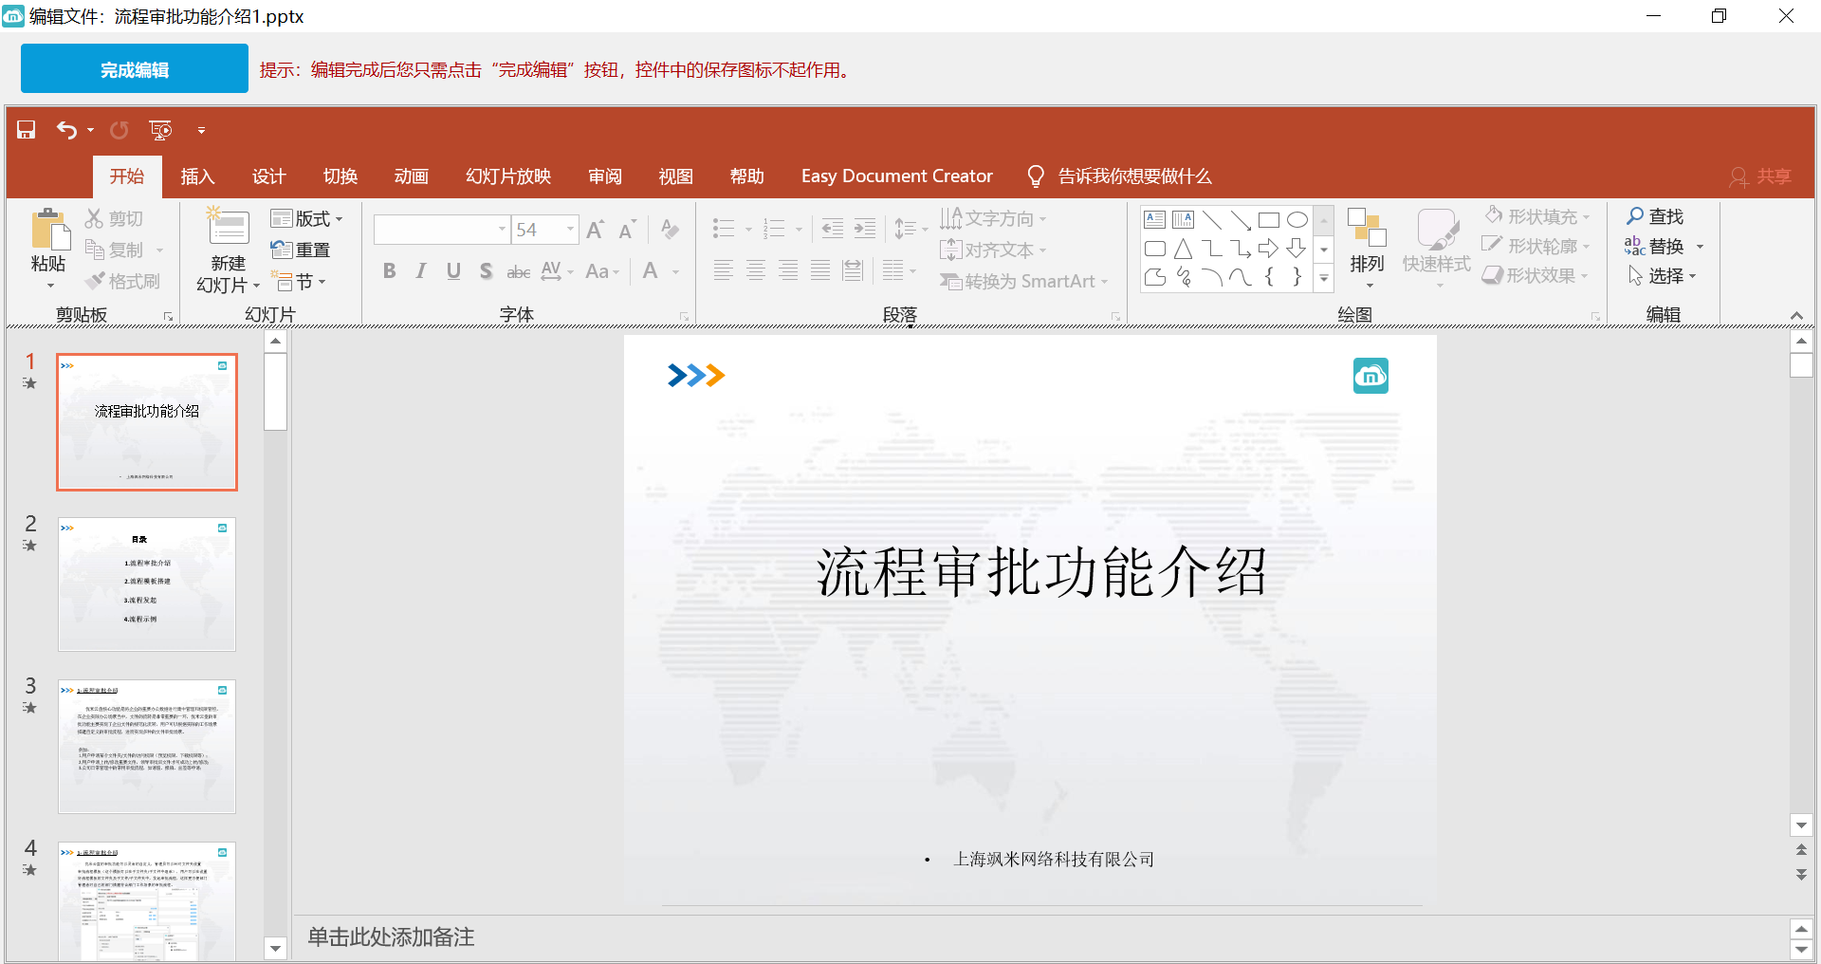Toggle Bold formatting

(389, 271)
